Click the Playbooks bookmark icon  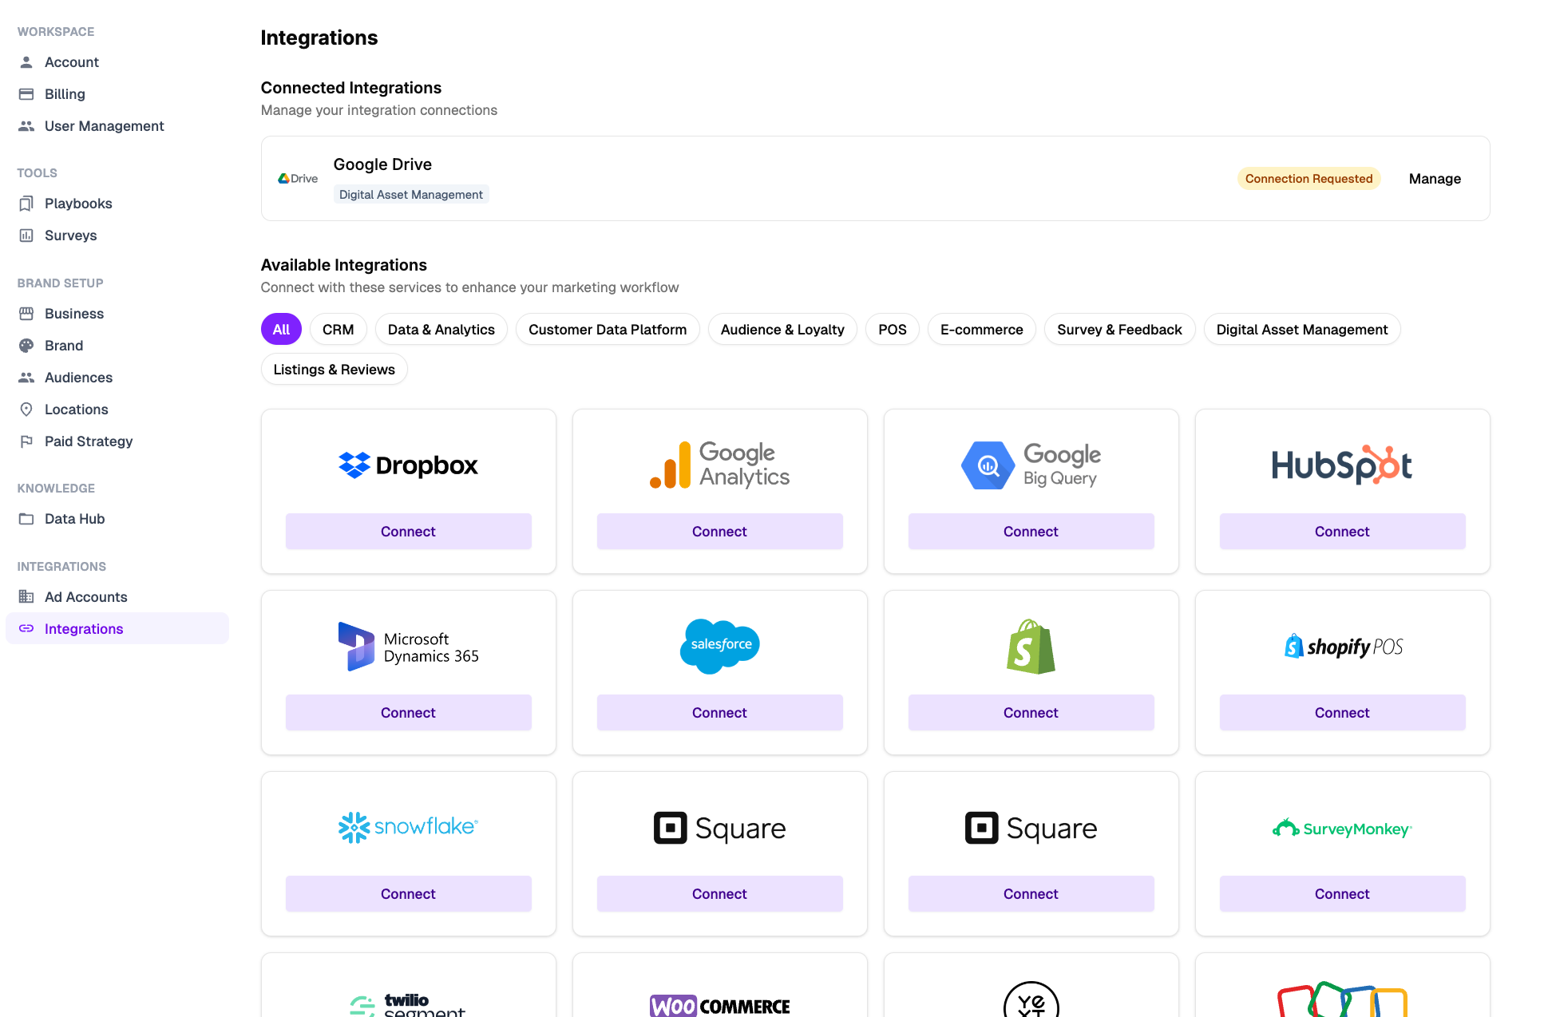26,204
